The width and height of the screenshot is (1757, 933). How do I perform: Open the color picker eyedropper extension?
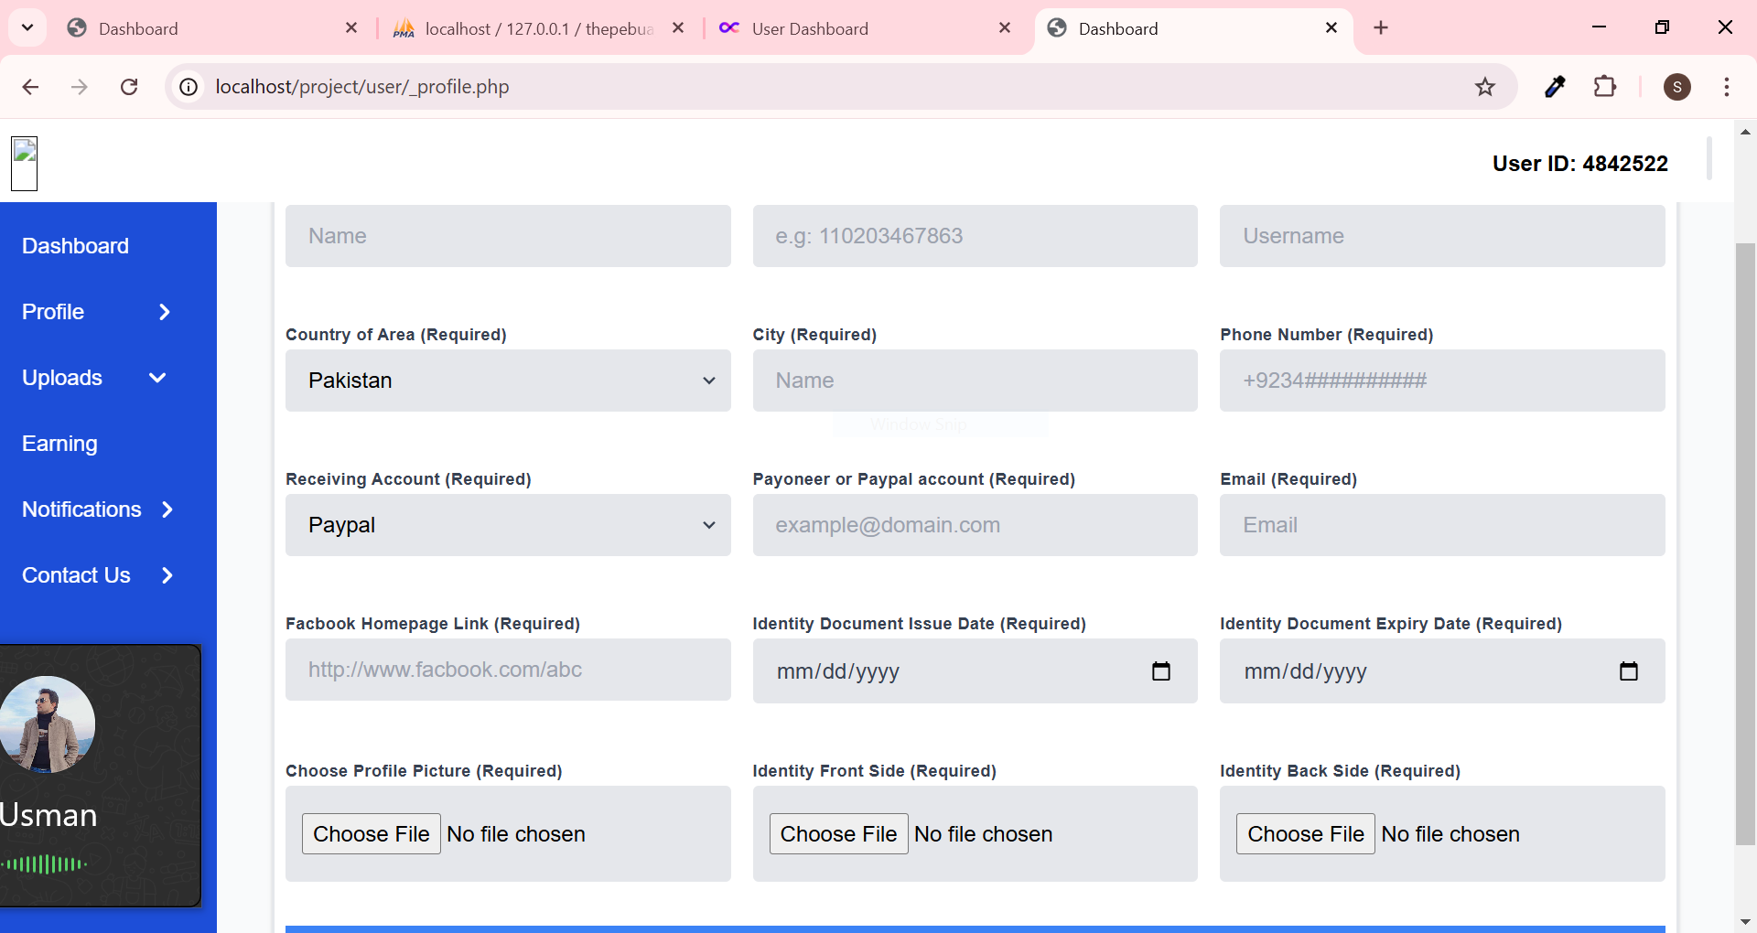click(x=1555, y=87)
